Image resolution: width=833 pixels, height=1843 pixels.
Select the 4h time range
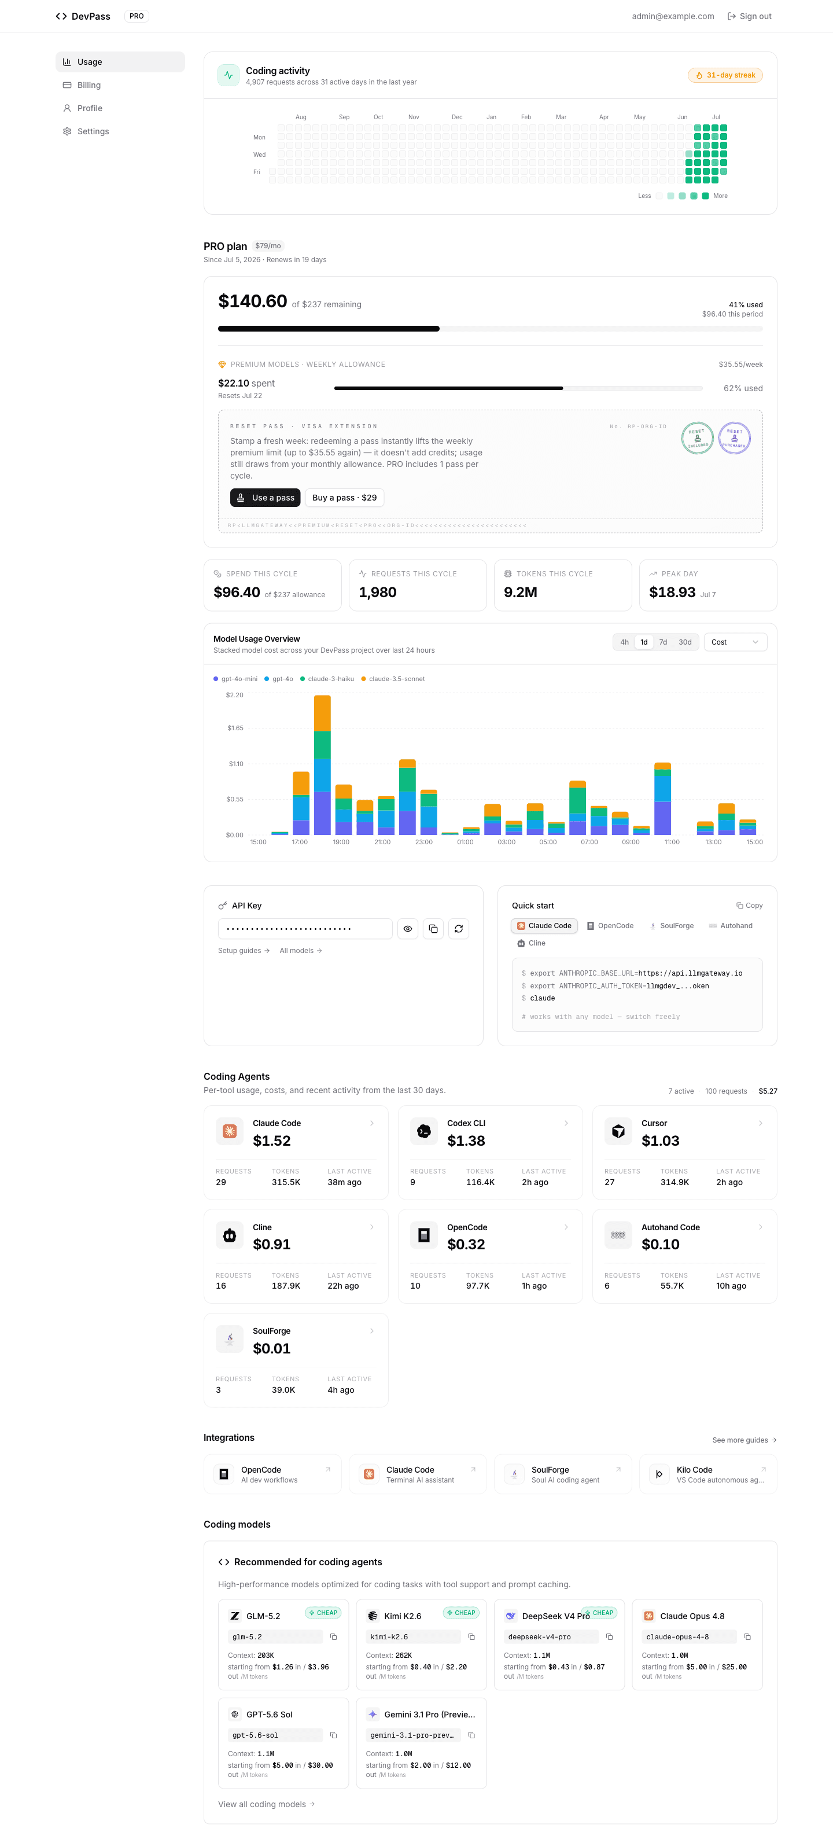[x=624, y=642]
